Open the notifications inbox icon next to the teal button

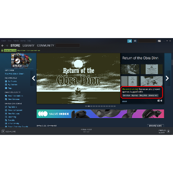(x=135, y=41)
